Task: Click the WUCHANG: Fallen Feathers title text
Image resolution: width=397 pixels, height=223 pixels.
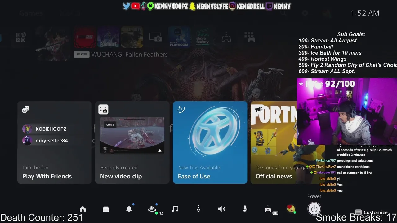Action: point(129,55)
